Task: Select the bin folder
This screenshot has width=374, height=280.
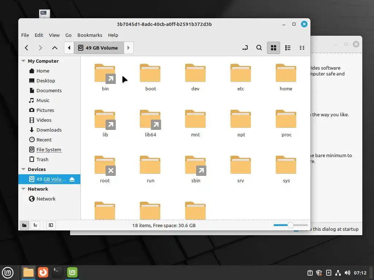Action: (105, 77)
